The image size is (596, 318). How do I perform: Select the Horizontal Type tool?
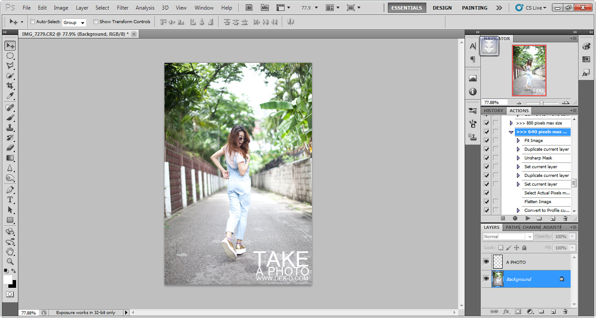pos(10,200)
